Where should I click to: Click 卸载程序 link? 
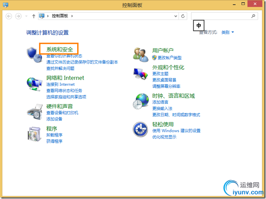54,135
